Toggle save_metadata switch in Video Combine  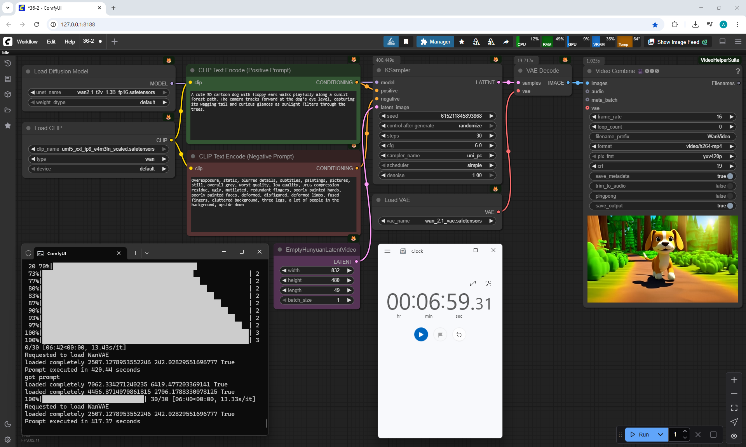click(729, 176)
